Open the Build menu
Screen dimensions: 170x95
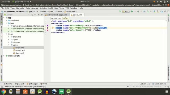pos(50,8)
